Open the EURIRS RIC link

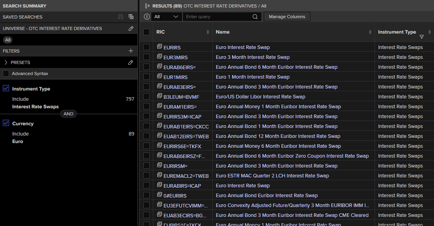point(172,47)
